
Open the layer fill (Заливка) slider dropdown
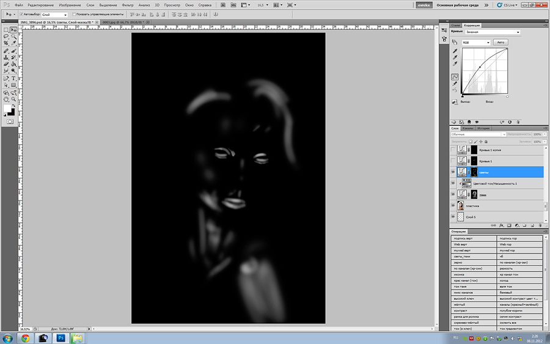click(x=544, y=142)
